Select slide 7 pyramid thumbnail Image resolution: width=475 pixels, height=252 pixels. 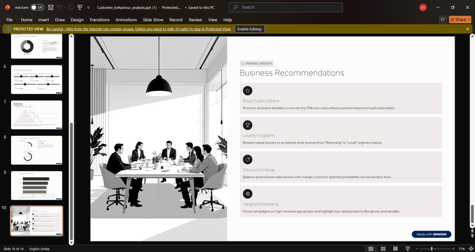point(36,115)
